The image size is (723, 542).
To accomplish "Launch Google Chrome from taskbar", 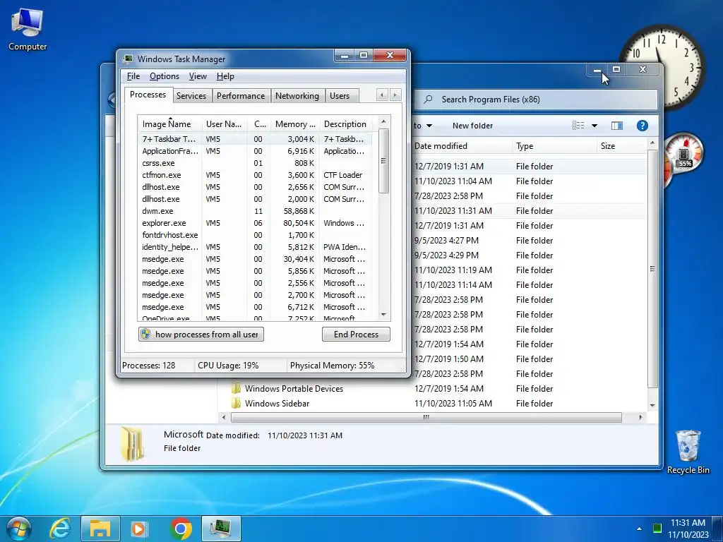I will [181, 529].
